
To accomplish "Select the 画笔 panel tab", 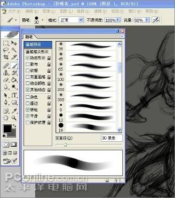I will point(29,37).
